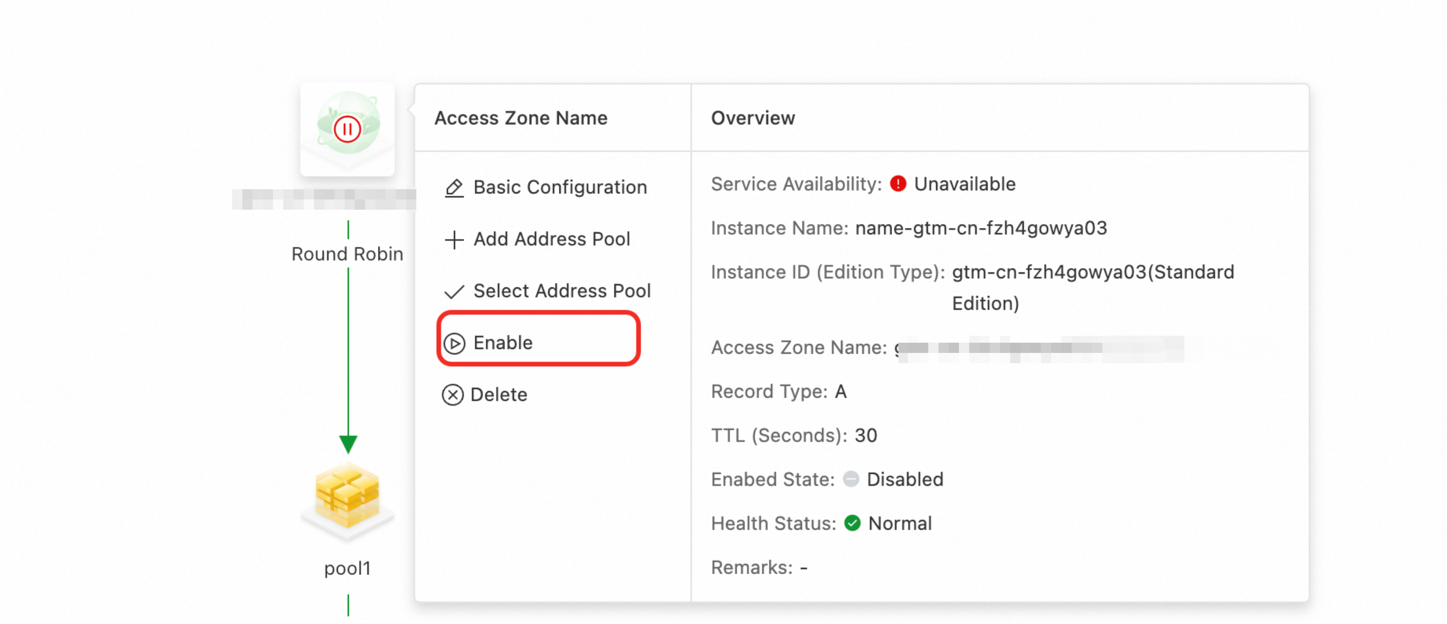The height and width of the screenshot is (624, 1447).
Task: Choose Select Address Pool option
Action: click(x=561, y=291)
